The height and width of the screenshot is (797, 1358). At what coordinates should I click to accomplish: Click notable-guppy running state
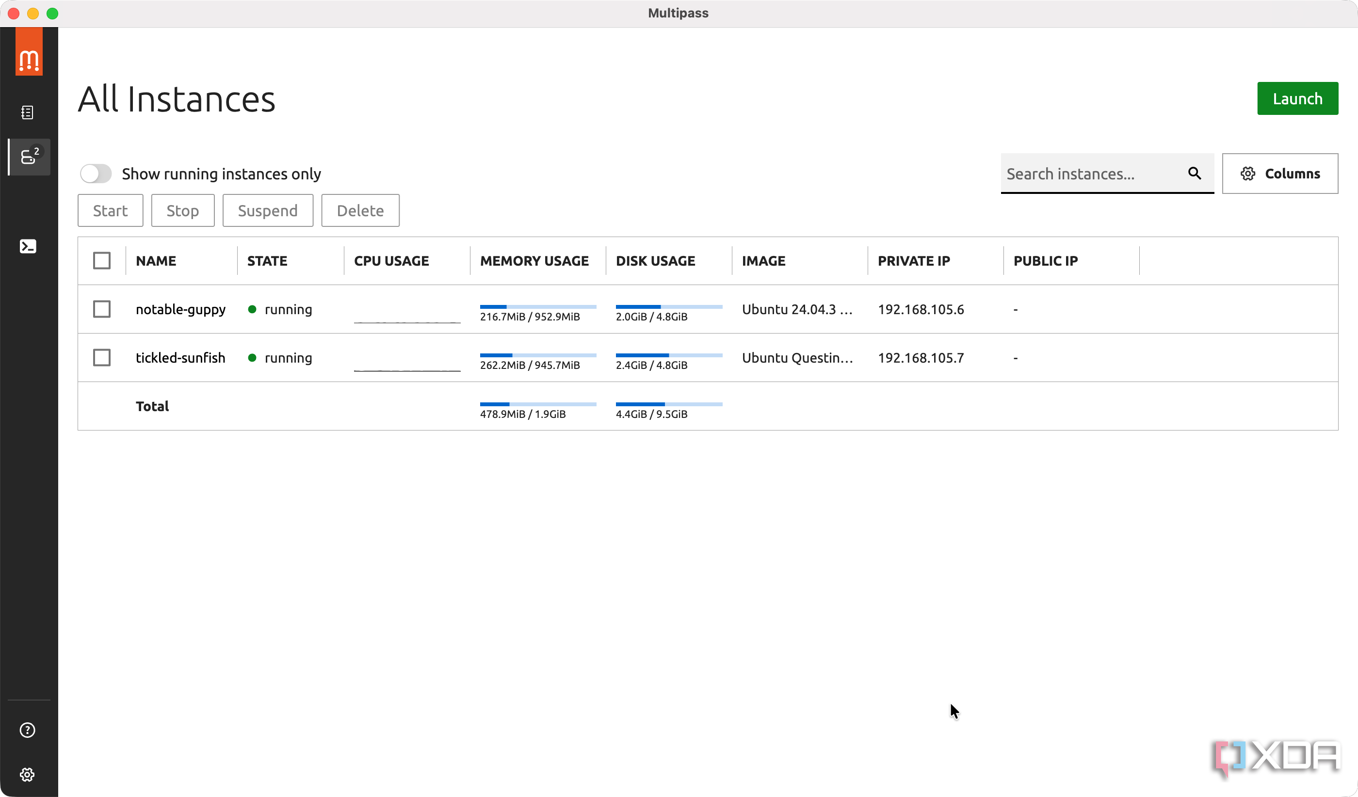point(280,310)
